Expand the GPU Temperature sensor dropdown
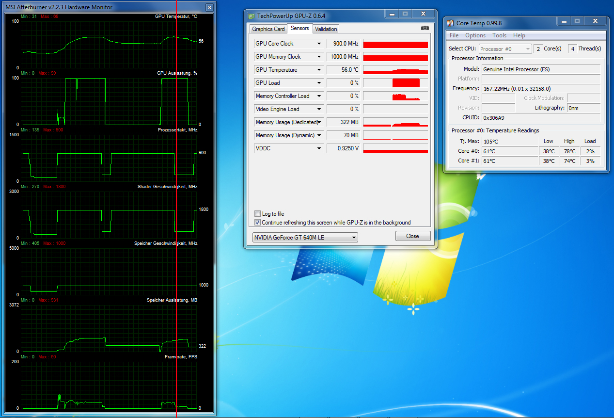614x418 pixels. [x=319, y=70]
